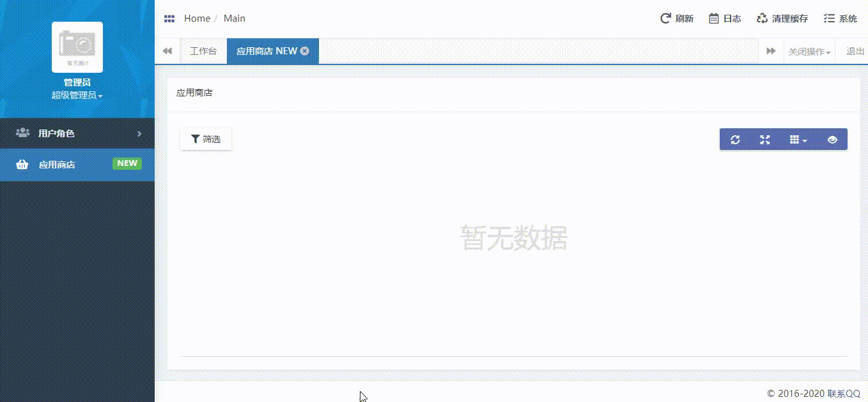The height and width of the screenshot is (402, 868).
Task: Switch to the 工作台 tab
Action: [203, 52]
